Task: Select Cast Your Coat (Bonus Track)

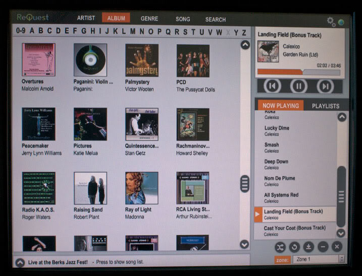Action: tap(295, 231)
